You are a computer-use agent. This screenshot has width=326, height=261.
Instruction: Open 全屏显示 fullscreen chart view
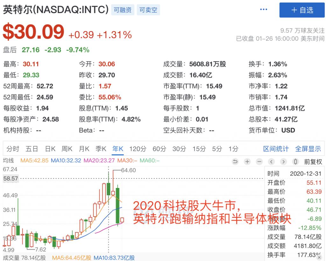pos(308,149)
